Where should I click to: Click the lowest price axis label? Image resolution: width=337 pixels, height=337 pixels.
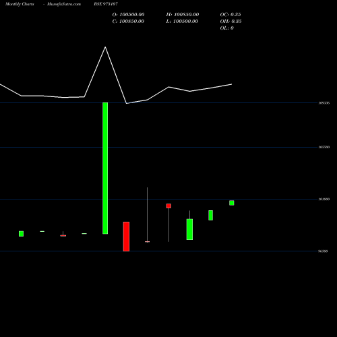click(x=323, y=251)
